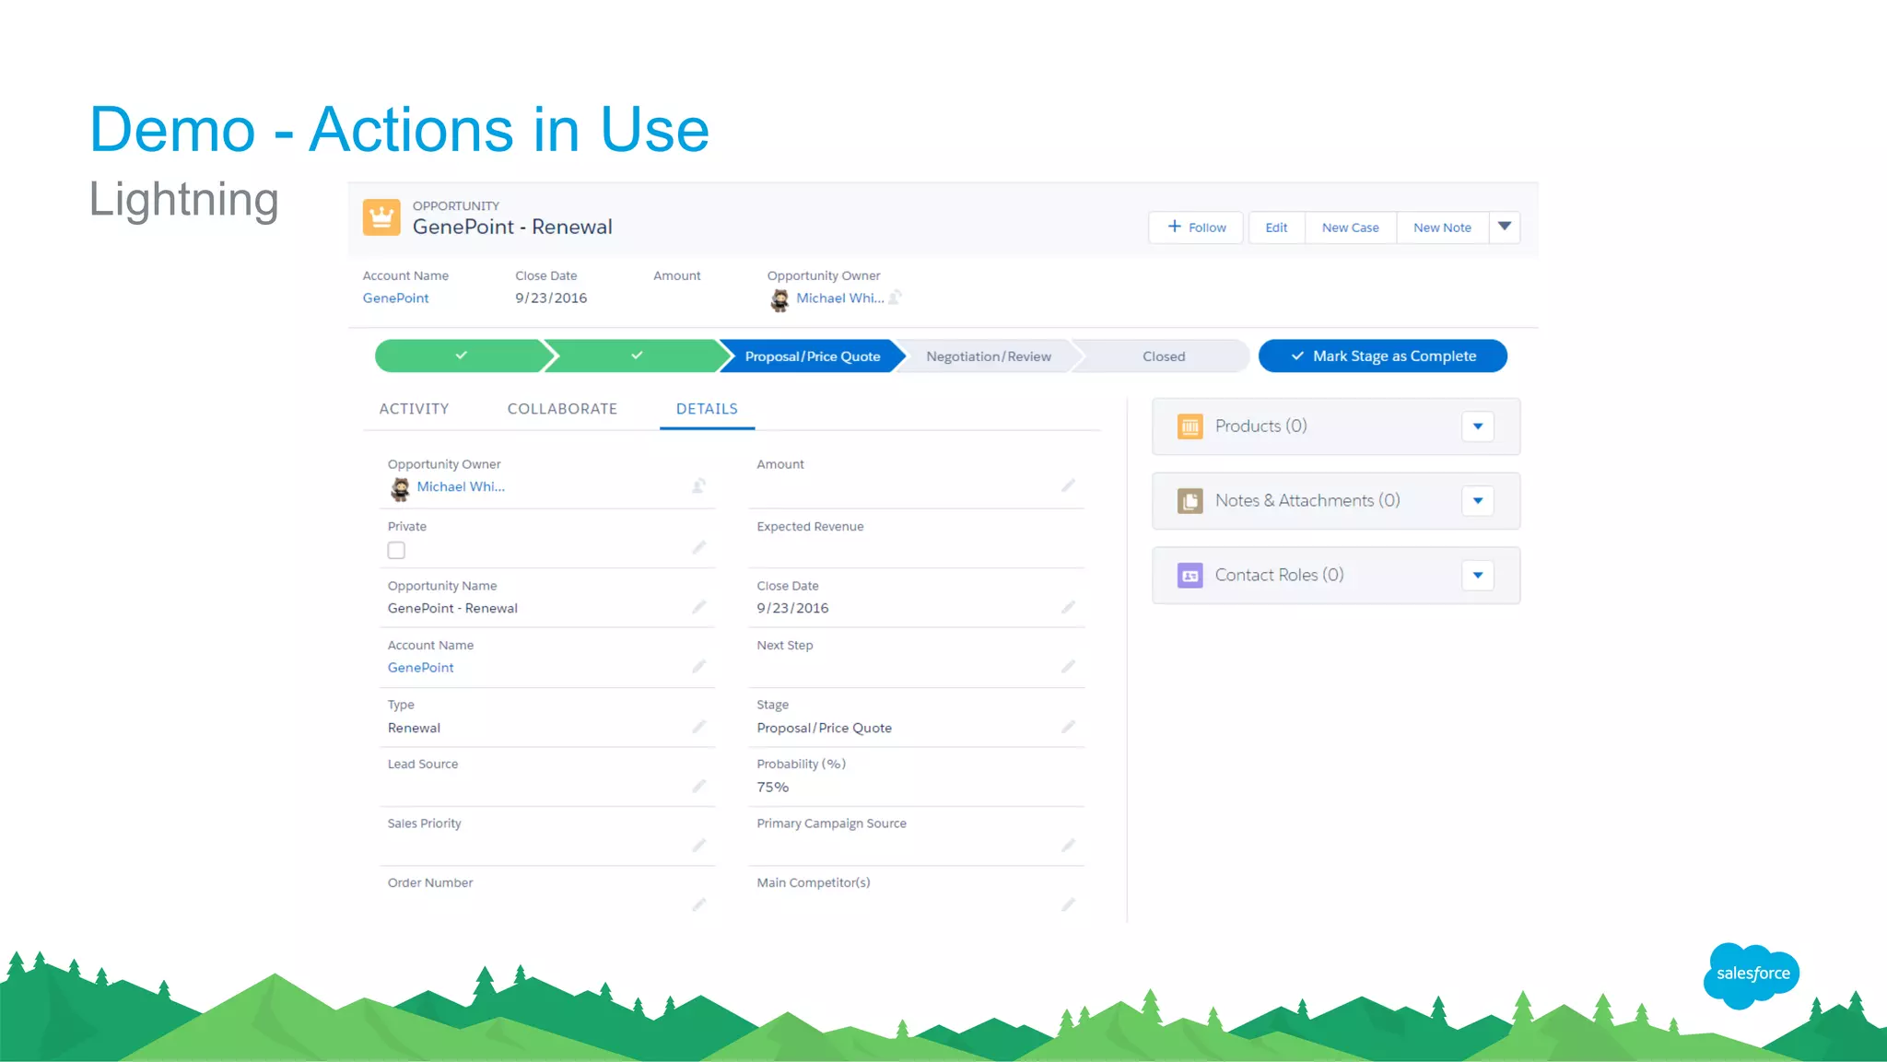Open GenePoint link in Details section
Image resolution: width=1887 pixels, height=1062 pixels.
click(420, 667)
